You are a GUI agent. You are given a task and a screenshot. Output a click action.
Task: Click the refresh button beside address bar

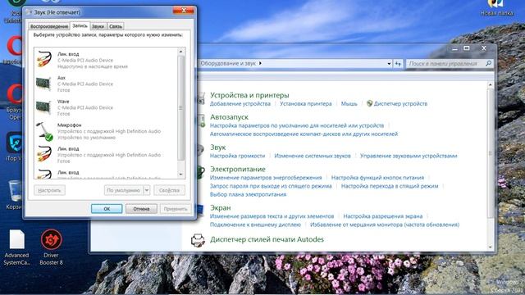(x=398, y=64)
